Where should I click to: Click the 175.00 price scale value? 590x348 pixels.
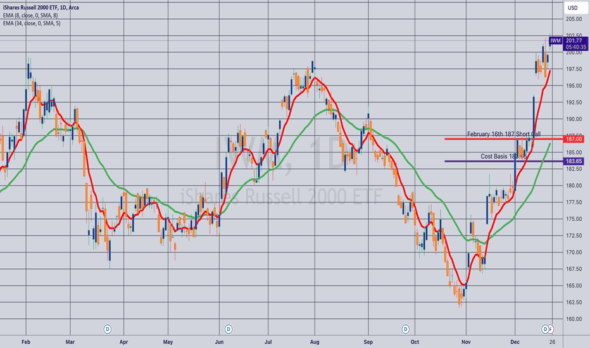pyautogui.click(x=574, y=219)
